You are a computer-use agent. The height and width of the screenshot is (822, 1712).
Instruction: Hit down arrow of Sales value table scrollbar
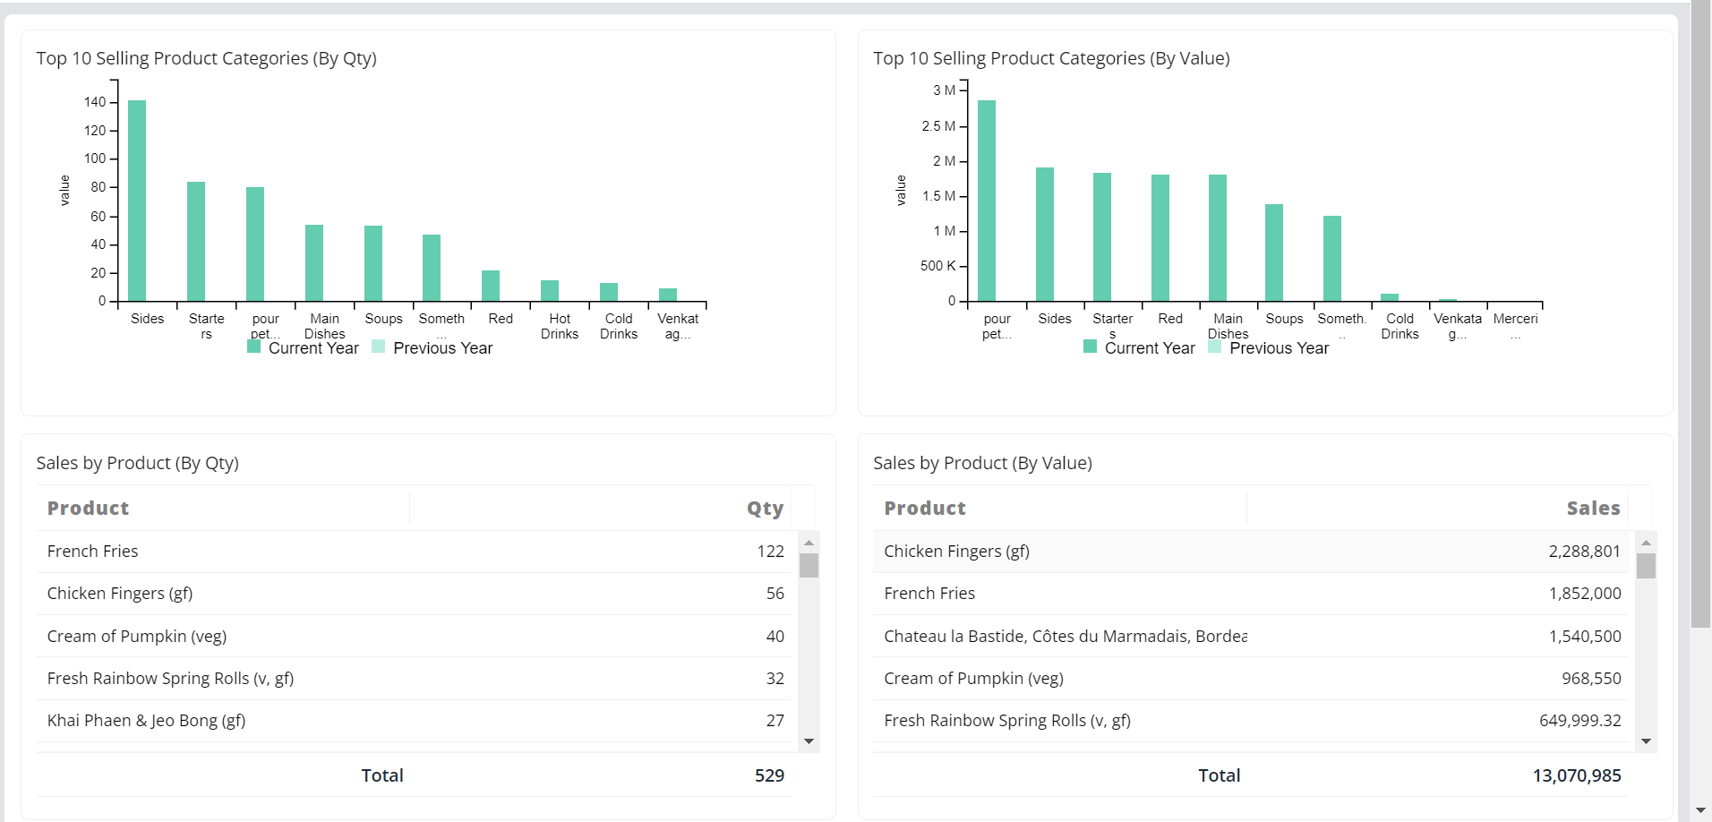1646,741
